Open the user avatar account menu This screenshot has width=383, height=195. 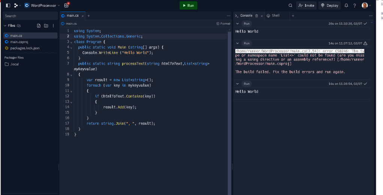pyautogui.click(x=366, y=5)
